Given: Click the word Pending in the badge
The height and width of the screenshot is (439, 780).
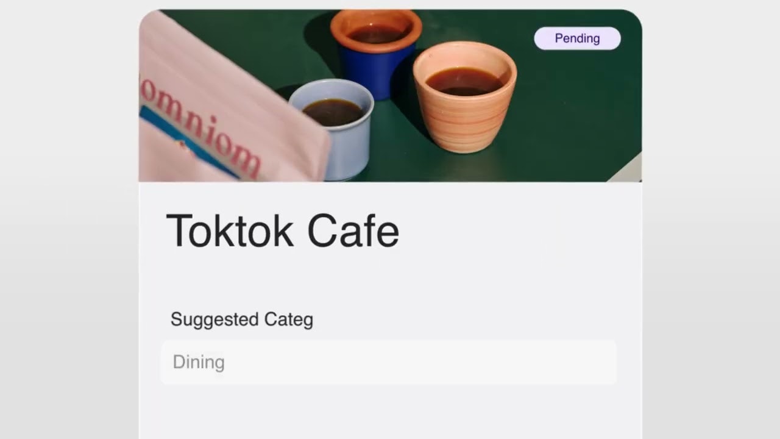Looking at the screenshot, I should click(x=577, y=38).
